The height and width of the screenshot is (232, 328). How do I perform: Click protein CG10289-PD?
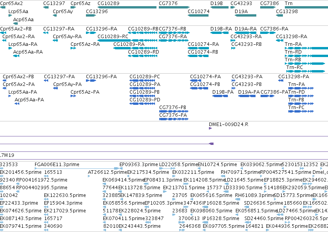(145, 100)
